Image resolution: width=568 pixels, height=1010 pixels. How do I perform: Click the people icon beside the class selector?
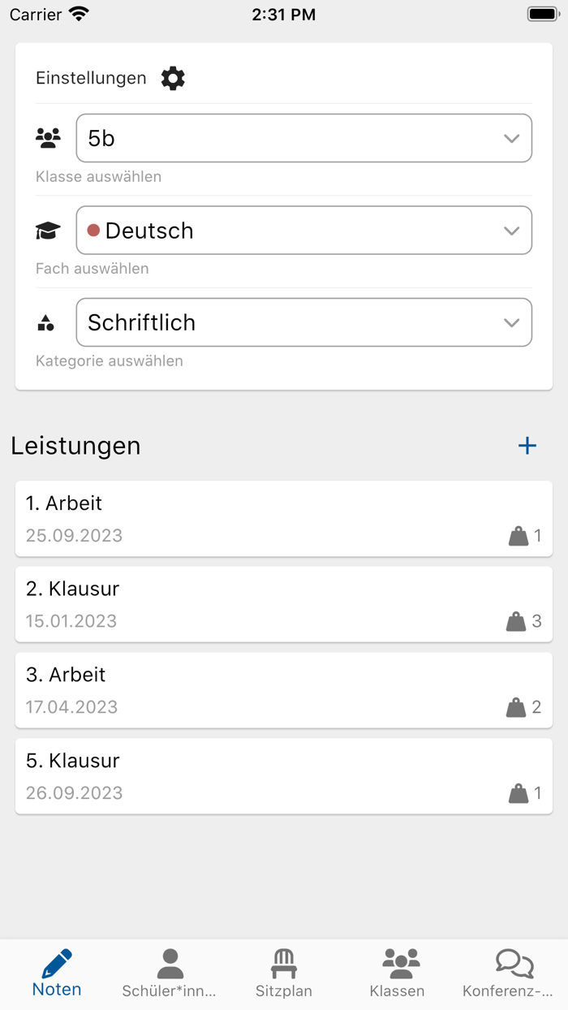tap(48, 137)
